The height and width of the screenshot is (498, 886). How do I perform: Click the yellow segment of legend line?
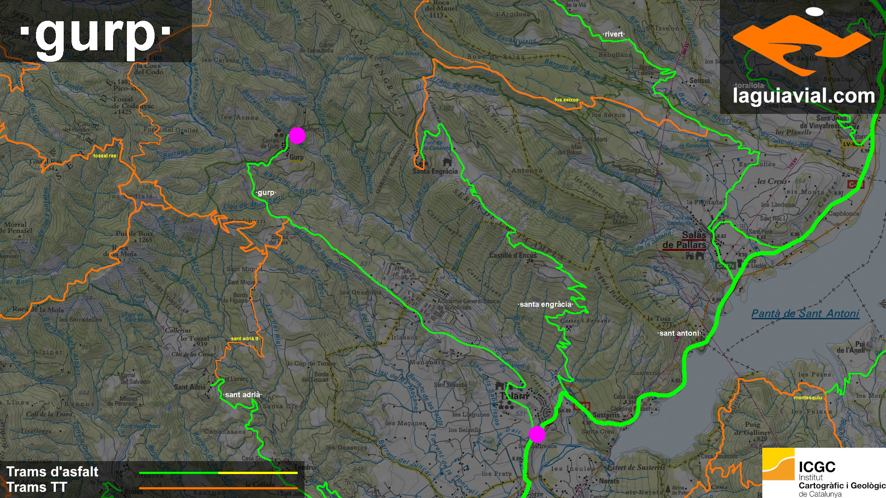[257, 473]
